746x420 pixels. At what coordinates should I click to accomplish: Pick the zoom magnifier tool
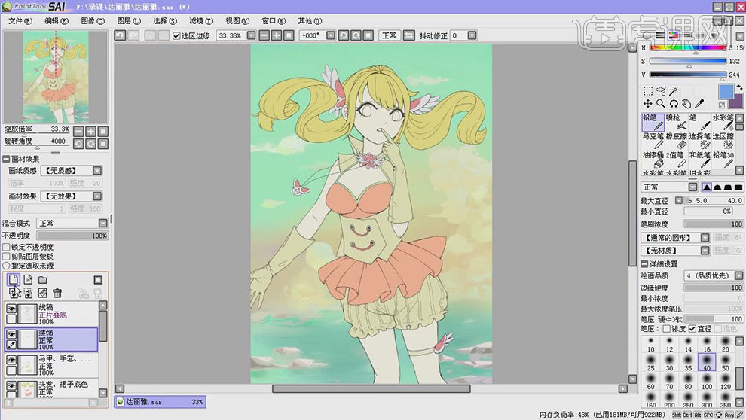[x=661, y=104]
